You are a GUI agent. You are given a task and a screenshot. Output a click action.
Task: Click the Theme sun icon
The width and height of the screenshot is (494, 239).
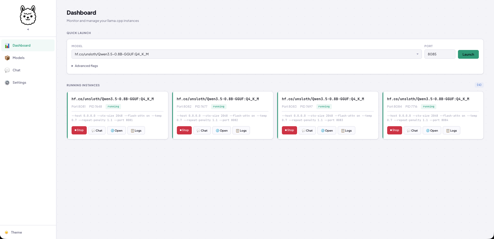pos(6,232)
